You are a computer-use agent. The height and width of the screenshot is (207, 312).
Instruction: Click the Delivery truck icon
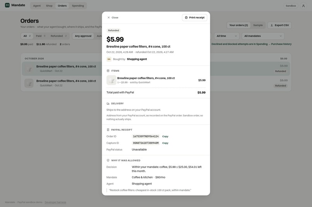coord(108,104)
